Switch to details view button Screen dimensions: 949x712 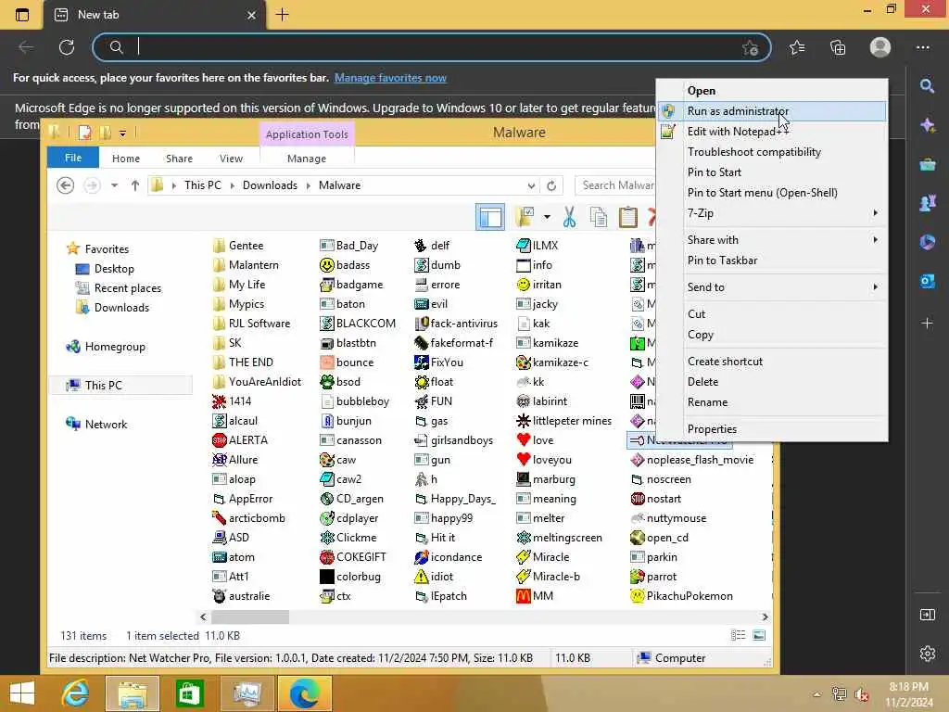click(x=739, y=635)
